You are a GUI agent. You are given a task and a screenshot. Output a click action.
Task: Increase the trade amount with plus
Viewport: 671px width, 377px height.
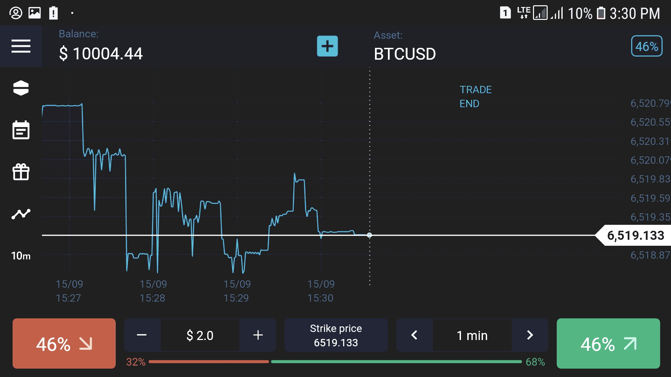[x=258, y=335]
